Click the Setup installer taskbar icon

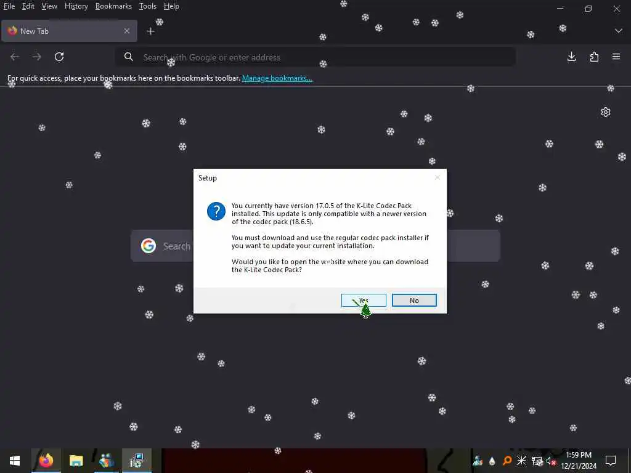(x=137, y=461)
